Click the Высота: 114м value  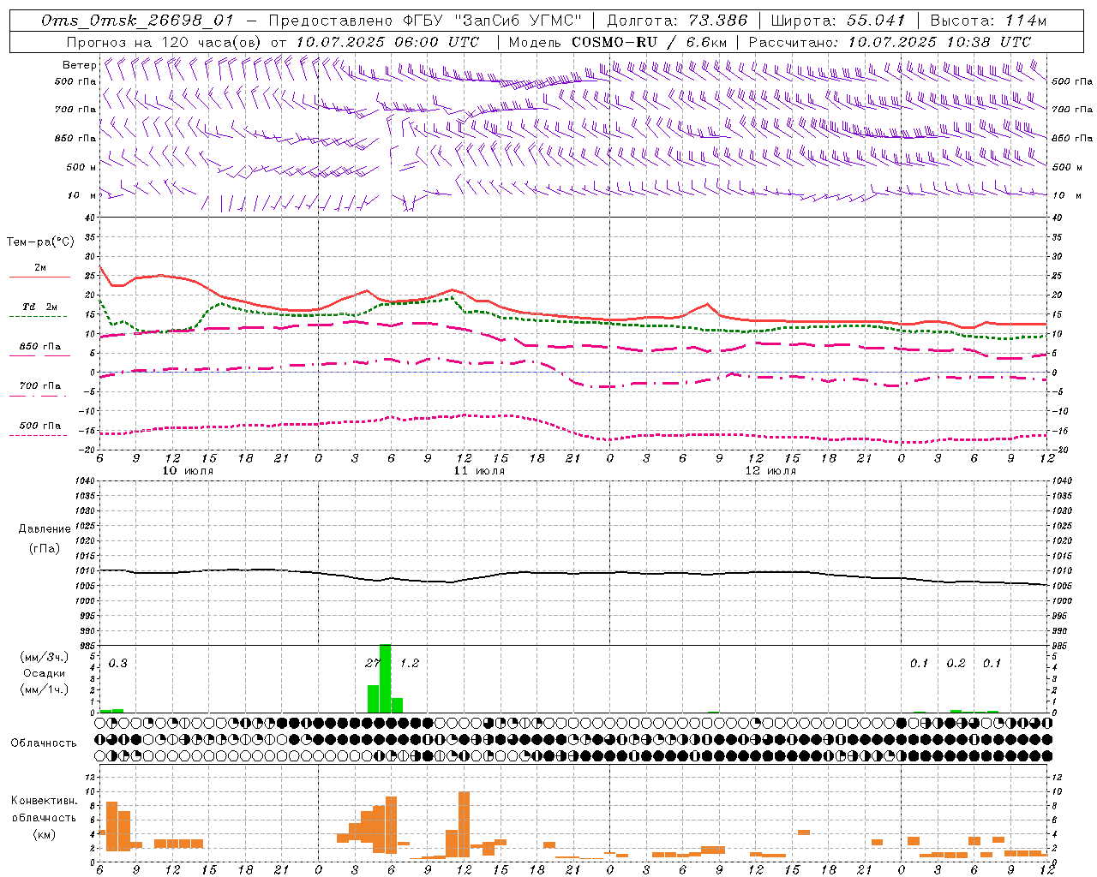(x=988, y=21)
